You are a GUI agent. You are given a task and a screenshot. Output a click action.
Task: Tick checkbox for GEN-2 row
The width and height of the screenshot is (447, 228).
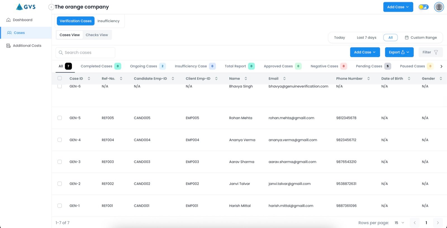(x=60, y=184)
